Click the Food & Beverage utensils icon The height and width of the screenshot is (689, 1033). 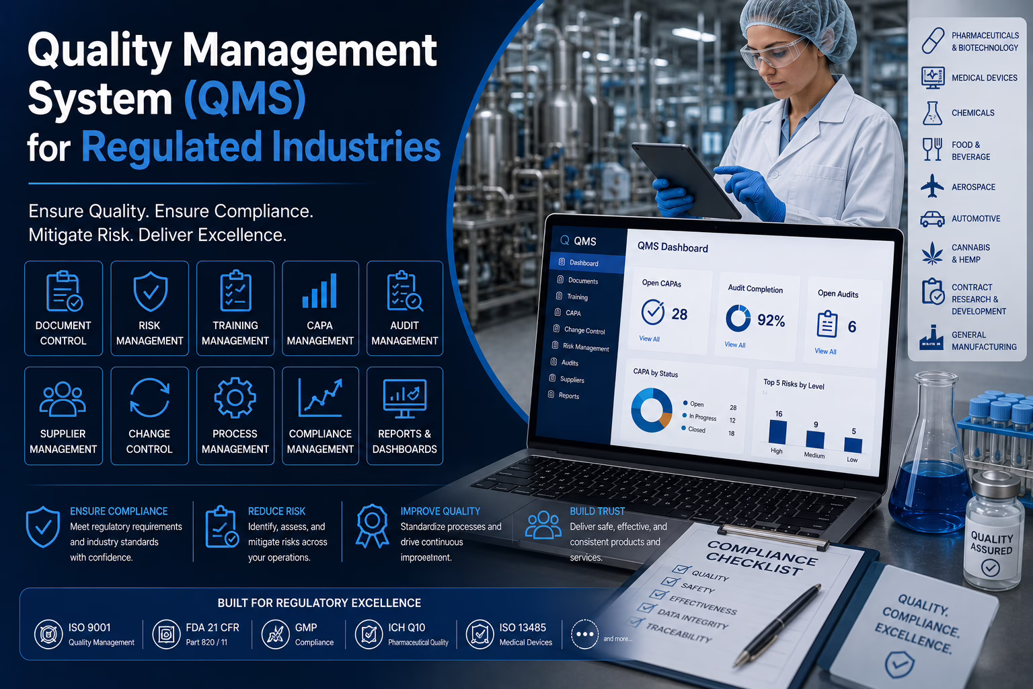(x=932, y=149)
